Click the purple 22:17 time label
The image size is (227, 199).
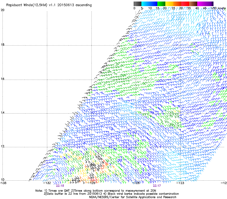157,186
